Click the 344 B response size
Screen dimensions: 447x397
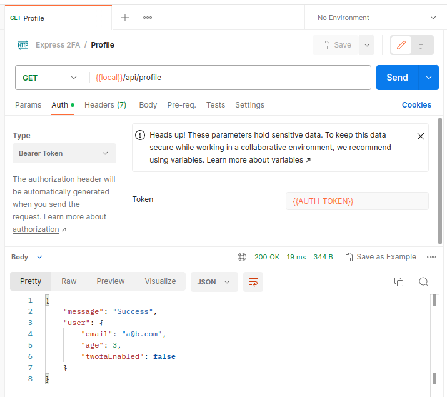click(x=323, y=257)
